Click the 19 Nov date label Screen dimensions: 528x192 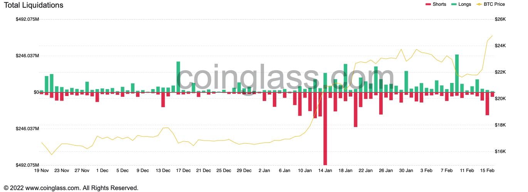click(41, 170)
